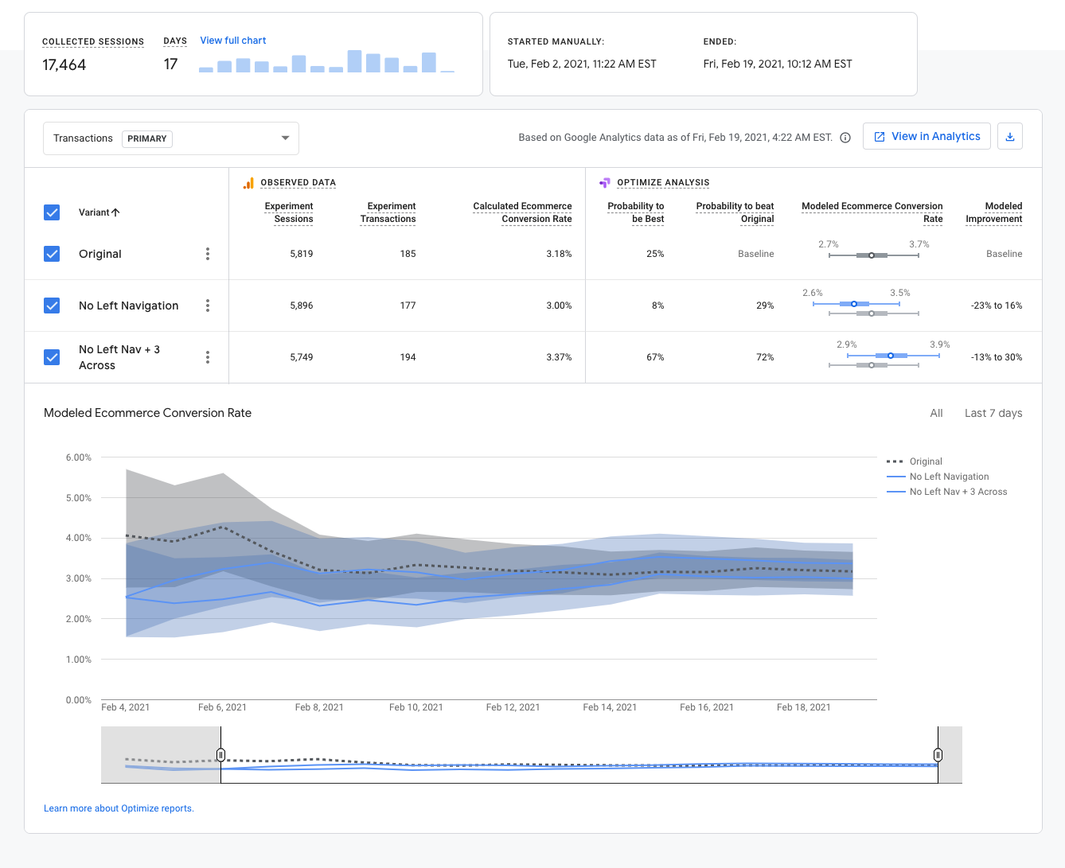Toggle the select-all variants checkbox in header
The height and width of the screenshot is (868, 1065).
[52, 212]
